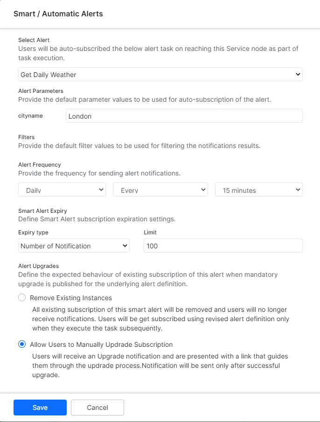Select Allow Users to Manually Updrade Subscription
Screen dimensions: 320x422
pos(21,344)
